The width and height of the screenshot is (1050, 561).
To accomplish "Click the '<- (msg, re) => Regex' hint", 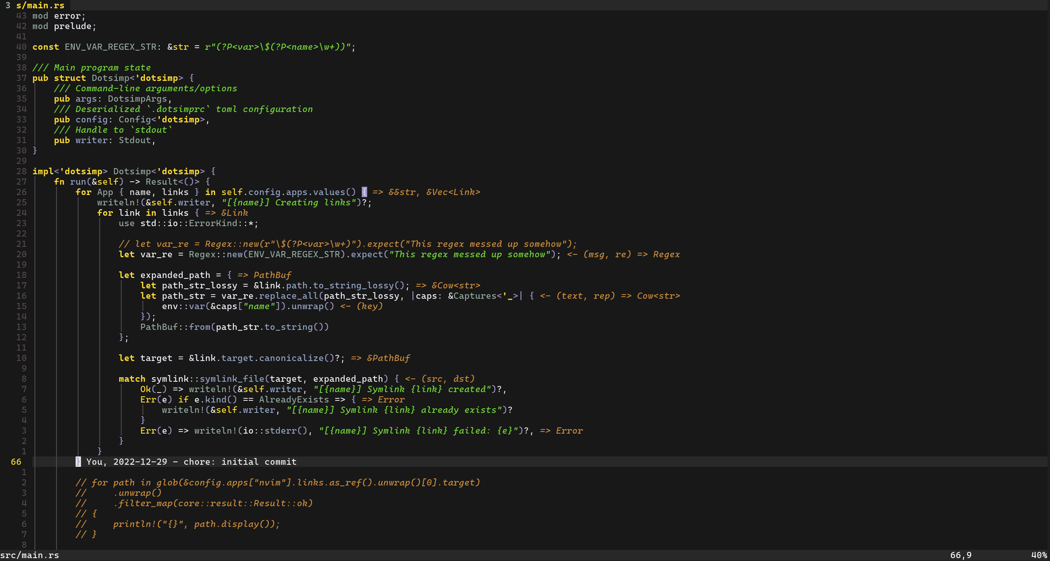I will coord(623,254).
